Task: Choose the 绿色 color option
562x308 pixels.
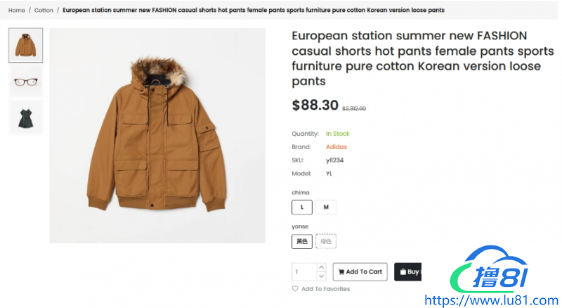Action: [x=326, y=241]
